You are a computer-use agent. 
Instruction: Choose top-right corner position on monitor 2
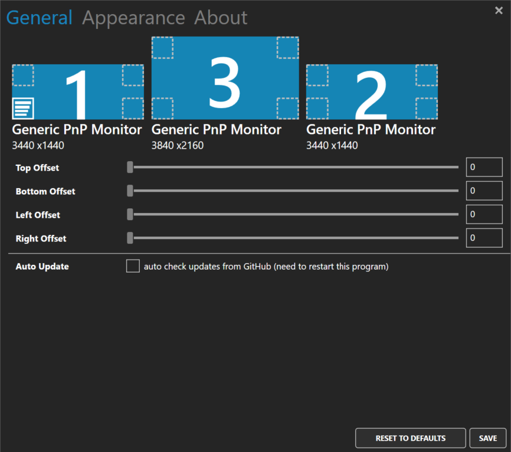[x=427, y=76]
